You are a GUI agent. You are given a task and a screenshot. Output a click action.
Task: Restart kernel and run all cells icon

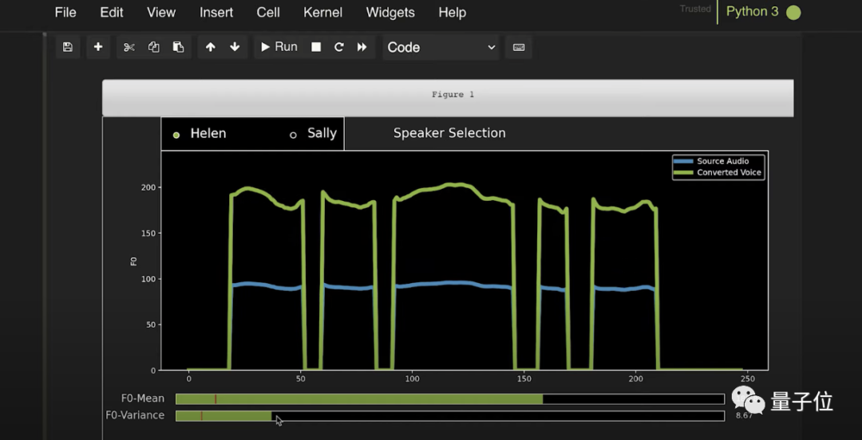[x=362, y=47]
